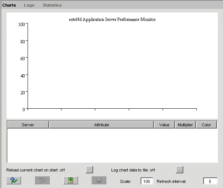Viewport: 223px width, 188px height.
Task: Click the grayed-out save chart floppy disk icon
Action: 99,180
